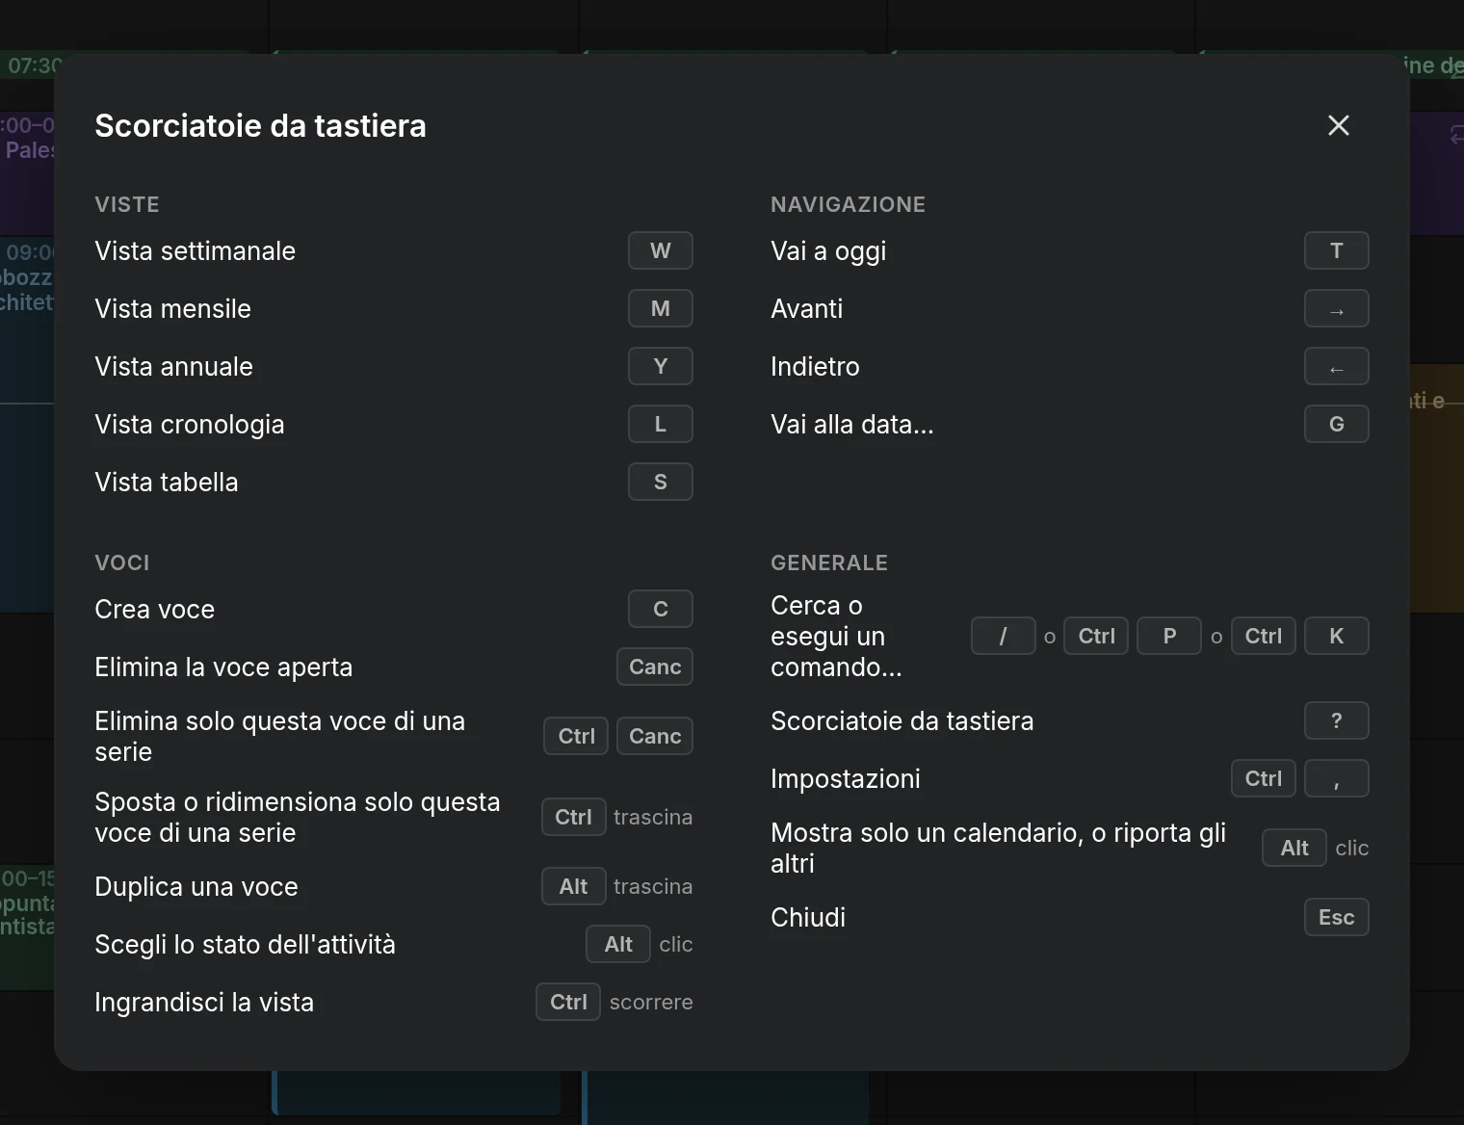
Task: Click the 'NAVIGAZIONE' section heading
Action: tap(848, 204)
